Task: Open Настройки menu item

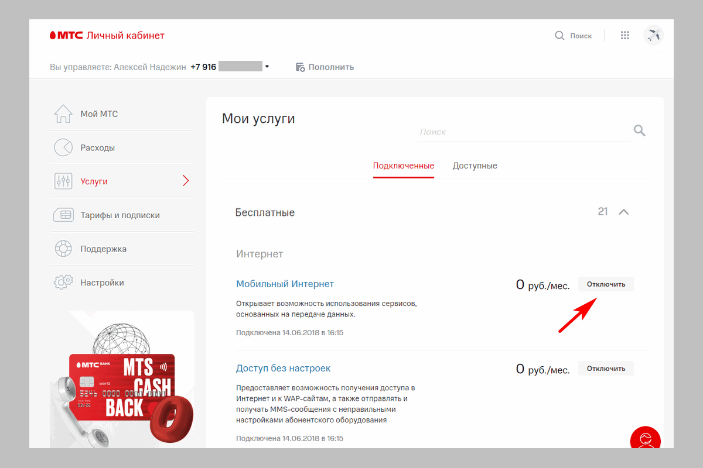Action: [121, 283]
